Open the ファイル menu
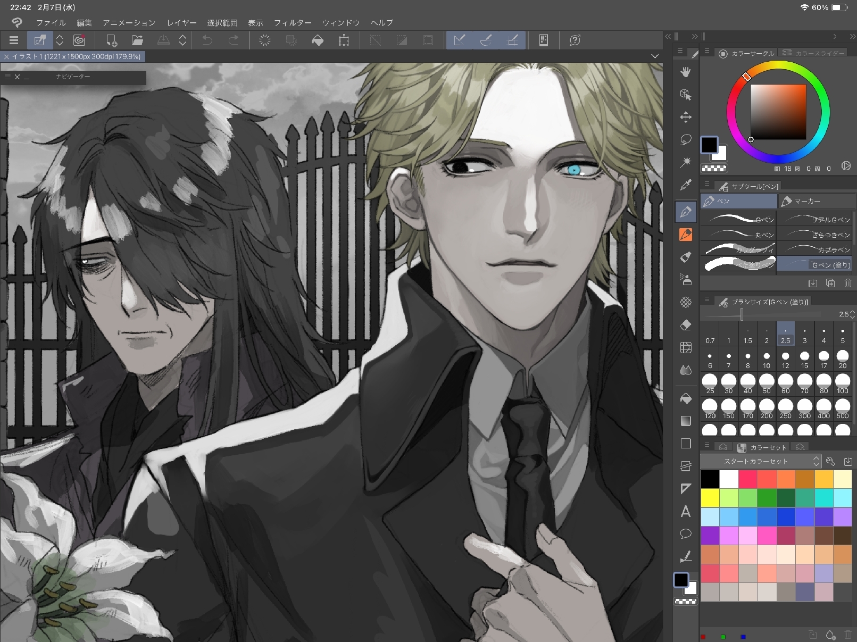The width and height of the screenshot is (857, 642). pyautogui.click(x=51, y=23)
